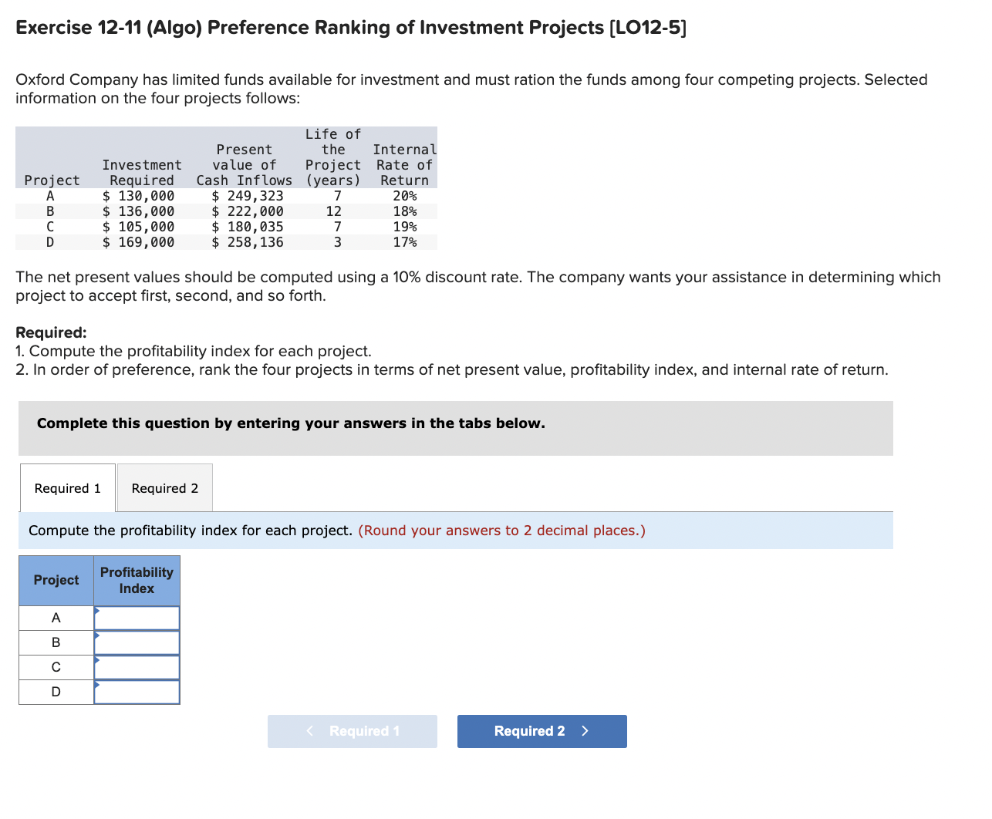
Task: Click the row labeled A in answer table
Action: (56, 617)
